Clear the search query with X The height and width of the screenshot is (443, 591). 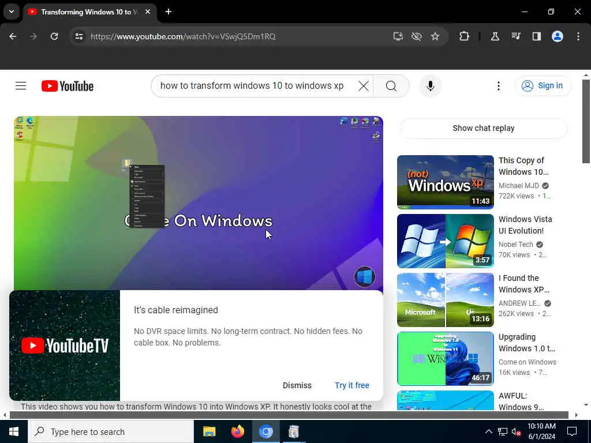coord(364,86)
